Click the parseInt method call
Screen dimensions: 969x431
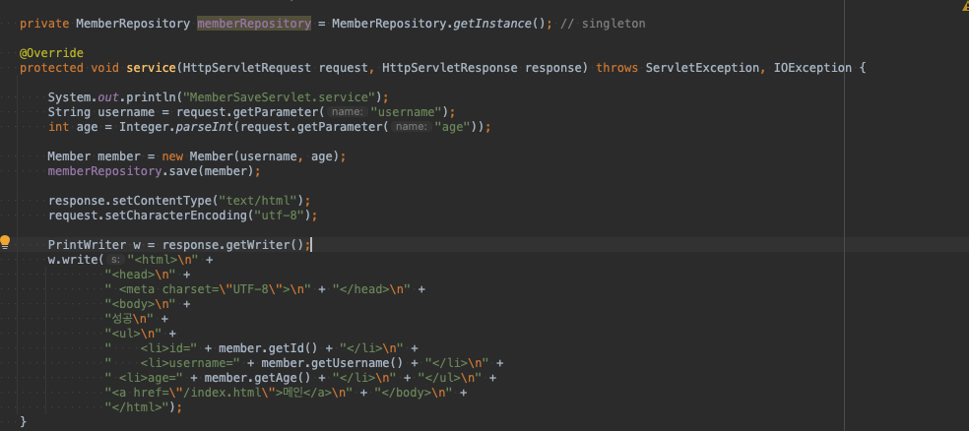(205, 127)
